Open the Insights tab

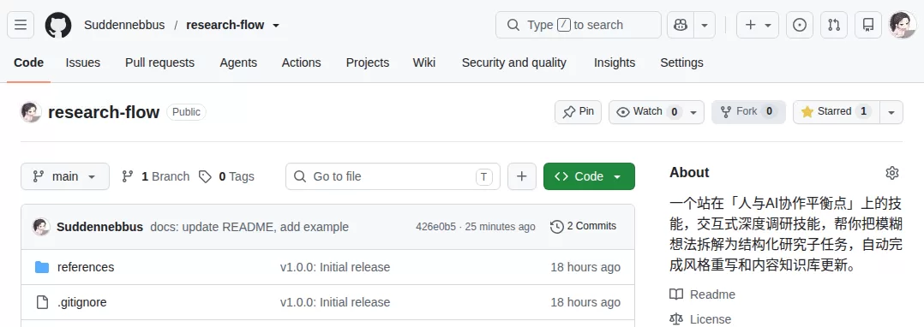point(615,62)
